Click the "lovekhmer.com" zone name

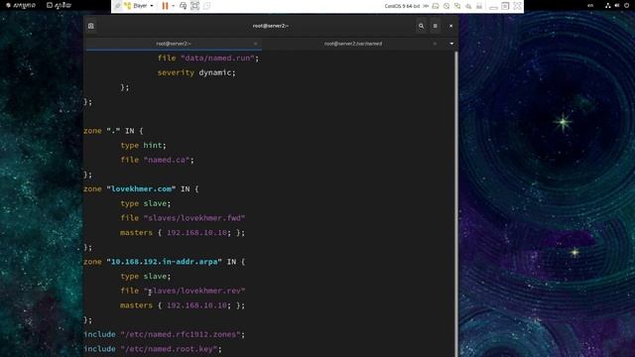tap(141, 189)
